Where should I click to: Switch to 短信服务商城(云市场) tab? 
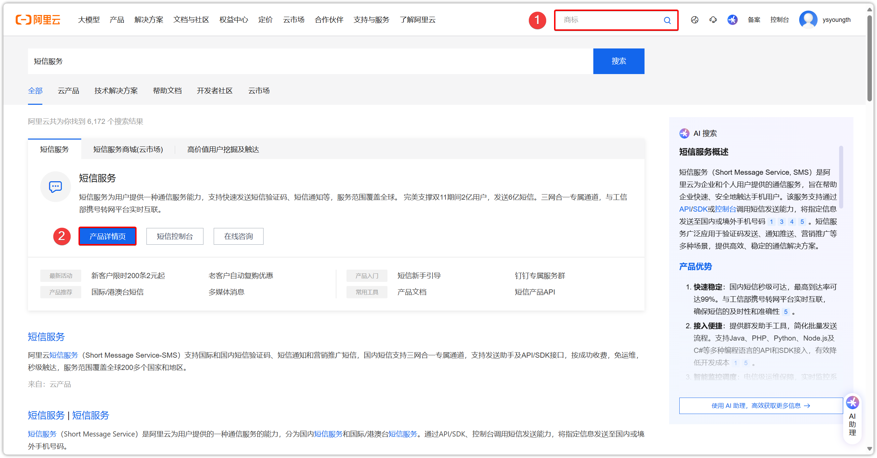click(128, 149)
